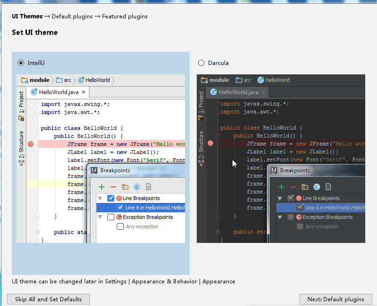
Task: Click the IntelliJ light theme preview image
Action: (x=101, y=159)
